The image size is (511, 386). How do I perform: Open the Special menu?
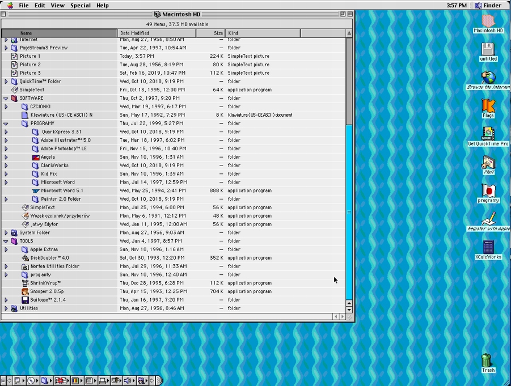click(81, 5)
